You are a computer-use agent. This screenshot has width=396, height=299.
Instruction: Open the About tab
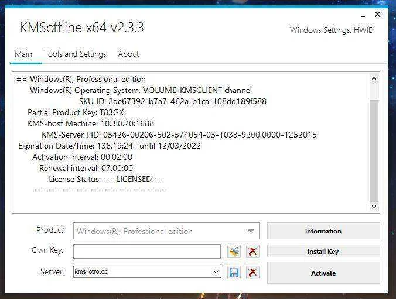128,54
